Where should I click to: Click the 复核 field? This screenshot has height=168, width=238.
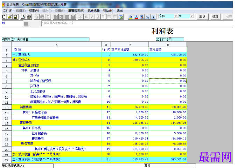point(170,166)
